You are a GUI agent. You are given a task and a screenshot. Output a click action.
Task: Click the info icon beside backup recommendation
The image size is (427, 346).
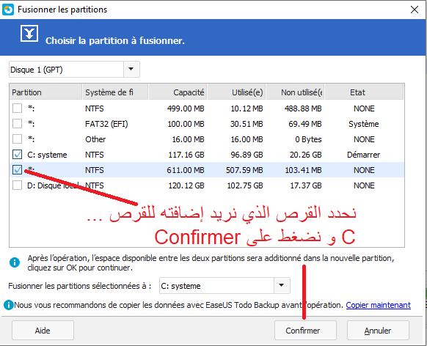9,305
